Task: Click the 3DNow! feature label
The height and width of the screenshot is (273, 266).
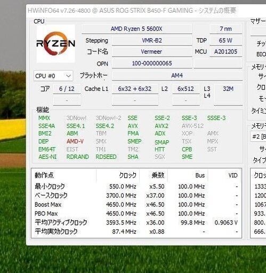Action: [77, 118]
